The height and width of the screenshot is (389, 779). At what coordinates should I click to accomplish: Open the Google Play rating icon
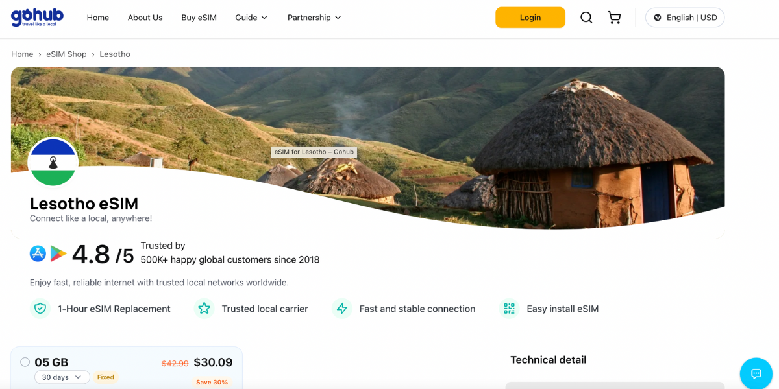pyautogui.click(x=58, y=254)
